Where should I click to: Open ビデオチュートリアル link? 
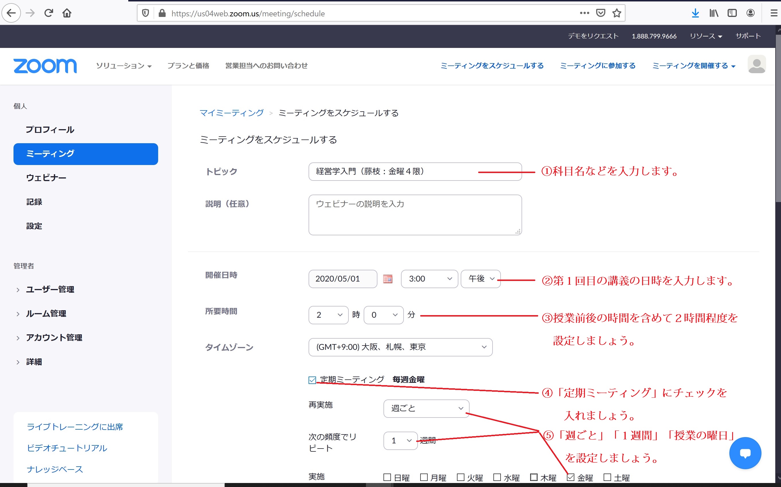tap(67, 448)
